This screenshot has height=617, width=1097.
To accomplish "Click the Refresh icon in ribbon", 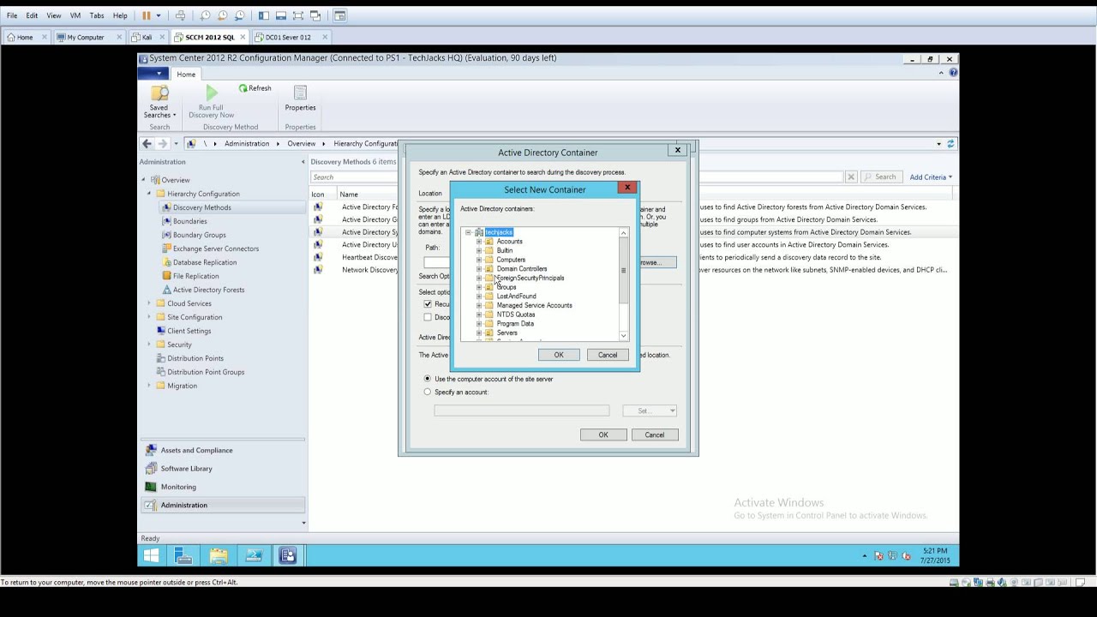I will (243, 88).
